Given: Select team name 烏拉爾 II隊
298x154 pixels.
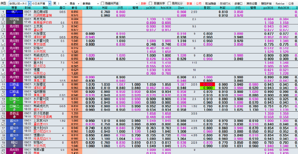Looking at the screenshot, I should (41, 12).
